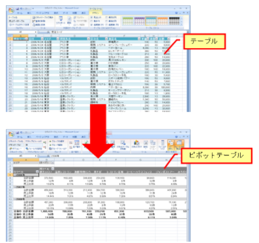Click the help icon in the top window's ribbon
This screenshot has height=243, width=259.
click(x=177, y=13)
